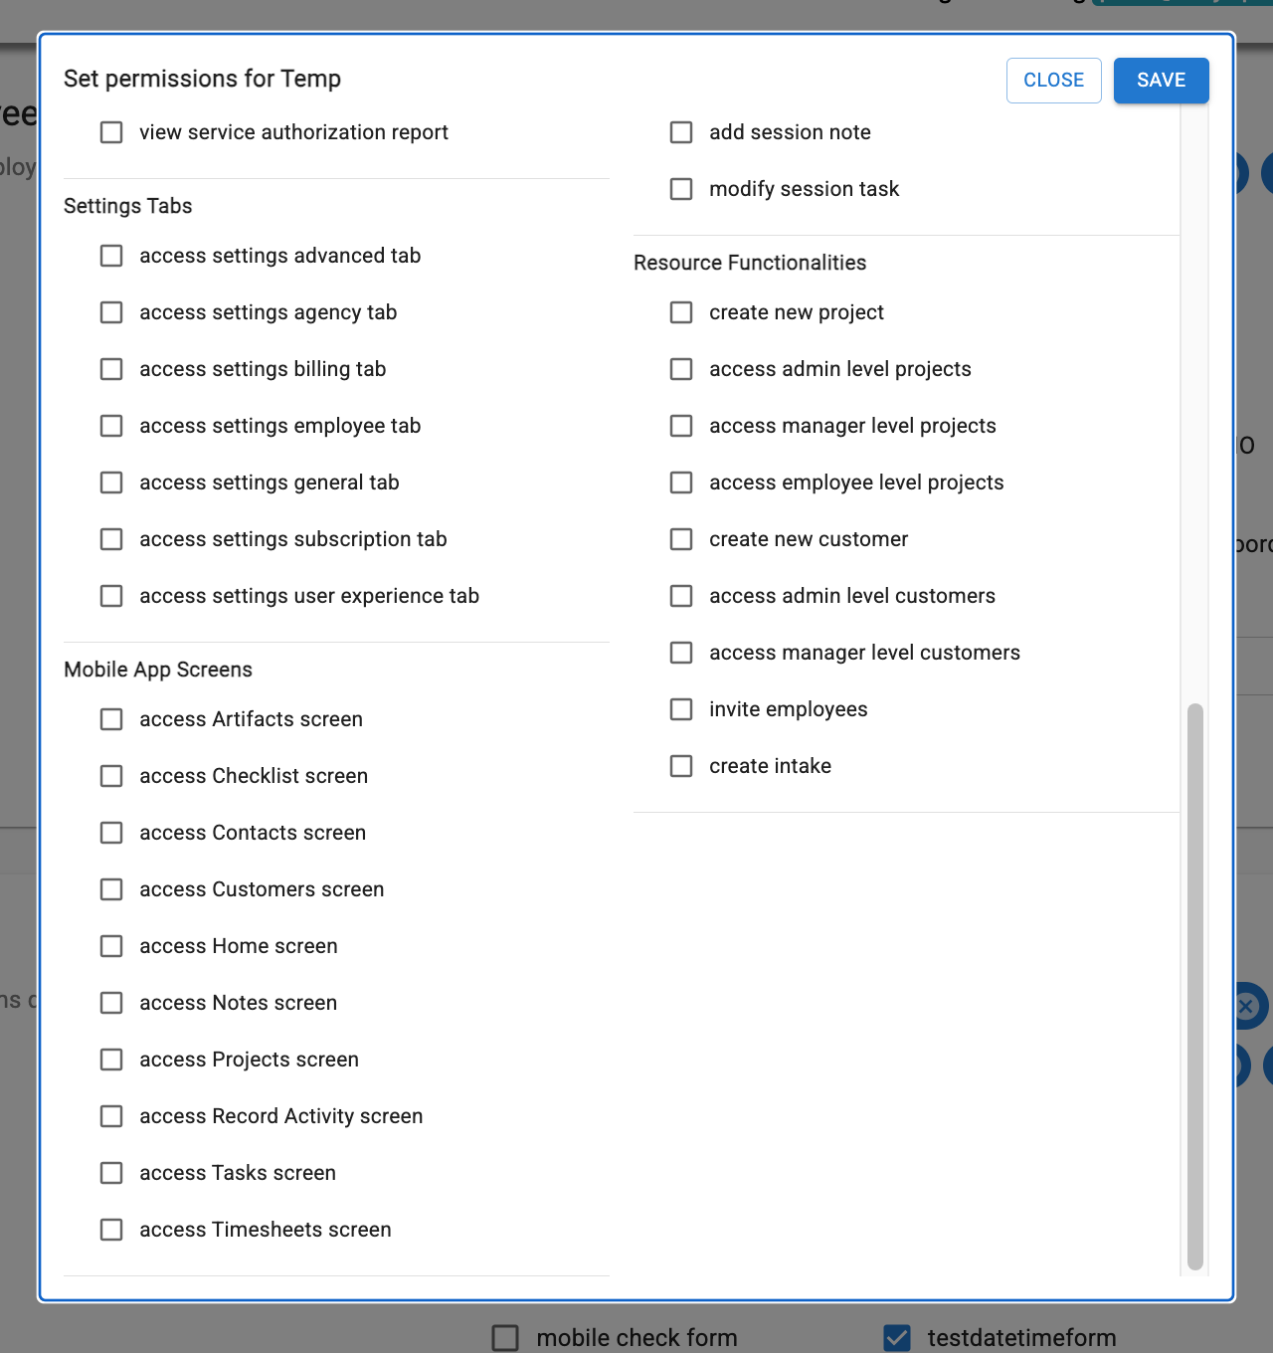Viewport: 1273px width, 1353px height.
Task: Enable access settings employee tab
Action: [111, 426]
